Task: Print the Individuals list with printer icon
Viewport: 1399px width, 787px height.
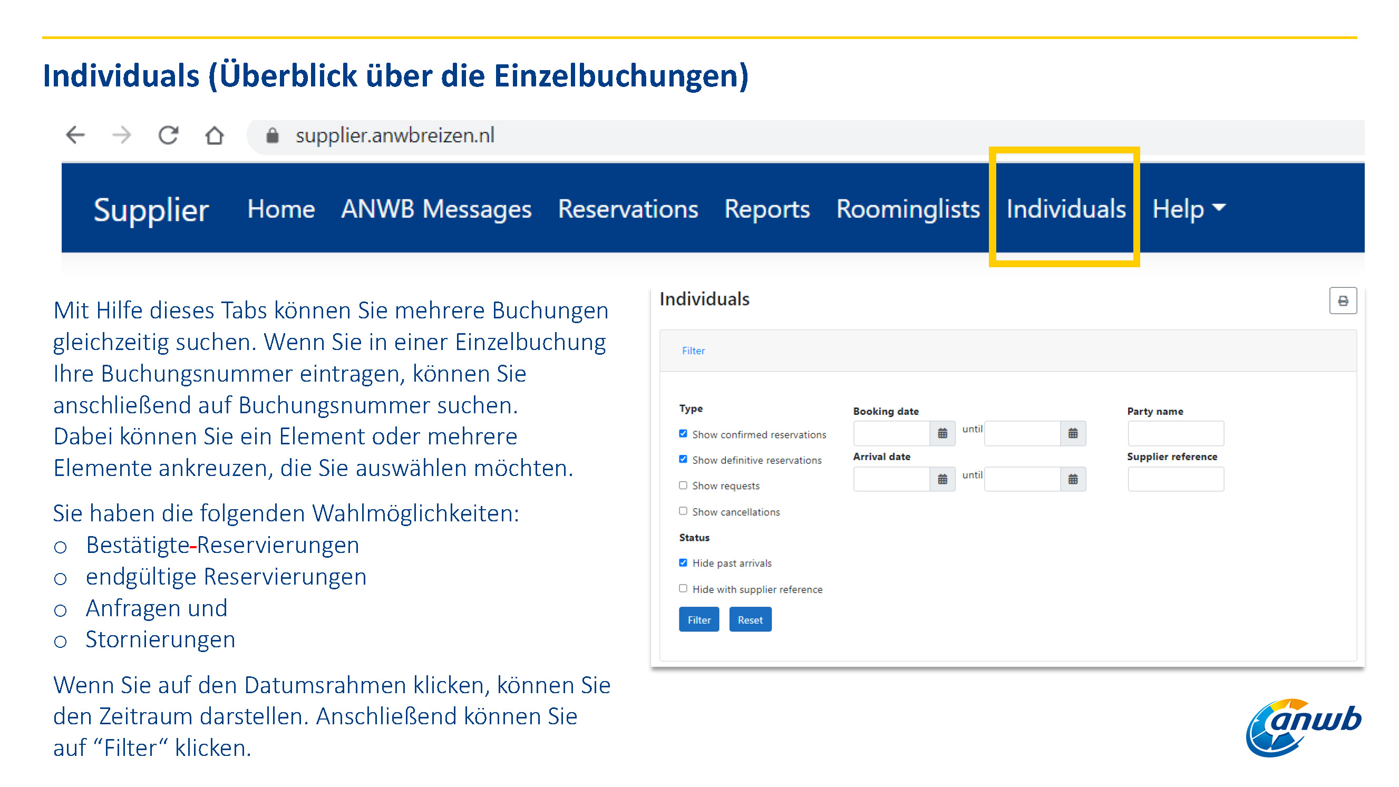Action: 1343,301
